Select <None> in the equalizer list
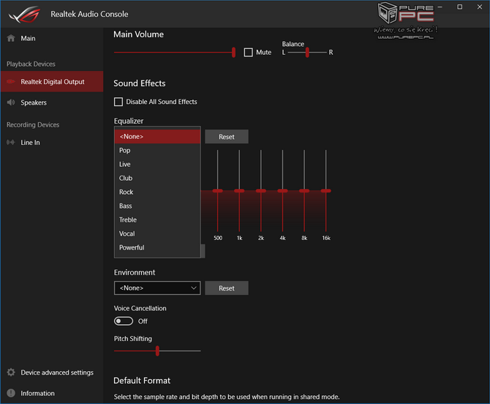 [157, 137]
